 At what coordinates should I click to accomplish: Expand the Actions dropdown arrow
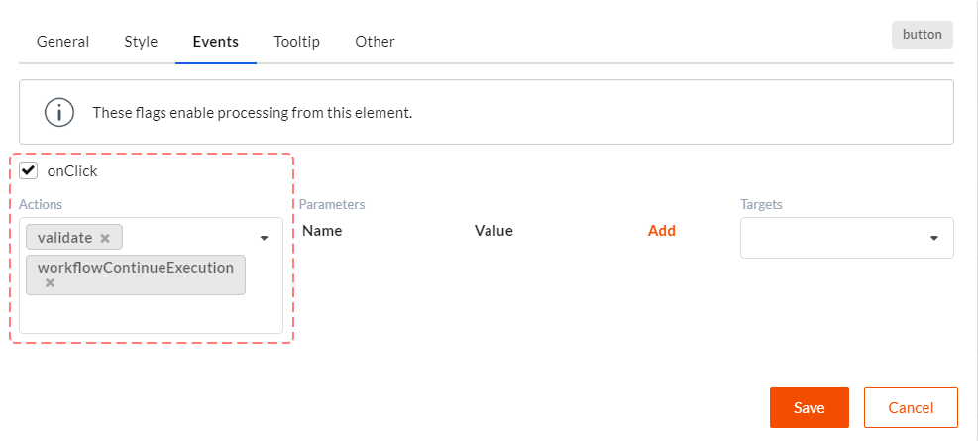click(x=264, y=238)
